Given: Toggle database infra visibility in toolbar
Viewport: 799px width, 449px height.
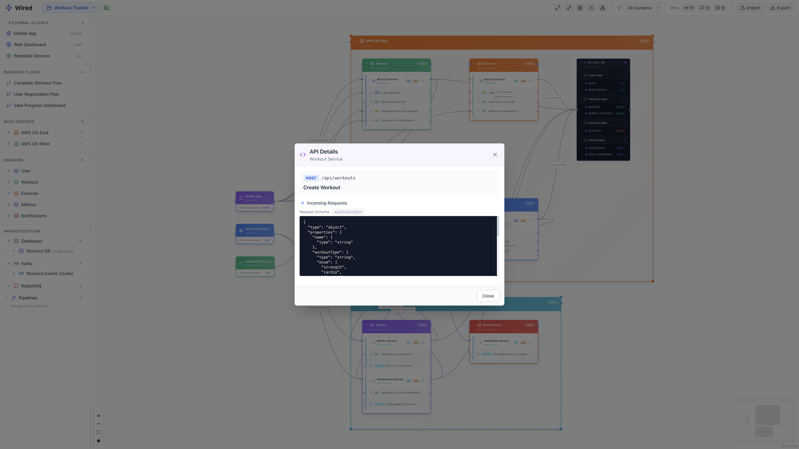Looking at the screenshot, I should 720,8.
